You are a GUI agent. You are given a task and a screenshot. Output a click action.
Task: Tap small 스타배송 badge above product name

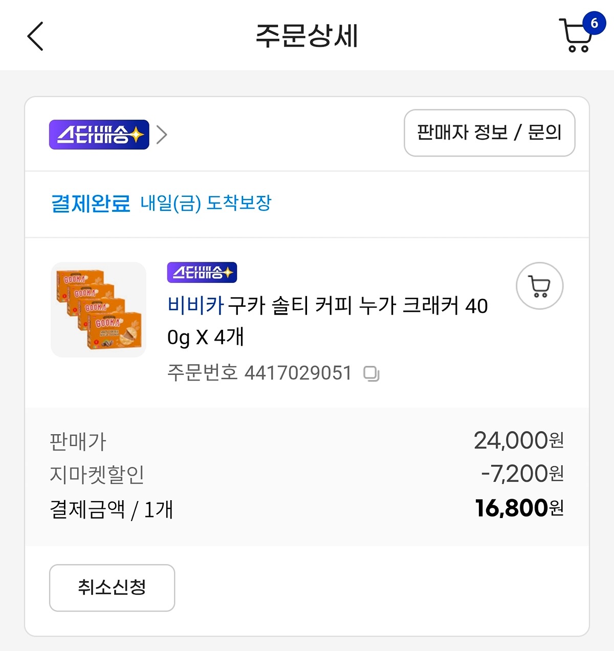pos(202,273)
